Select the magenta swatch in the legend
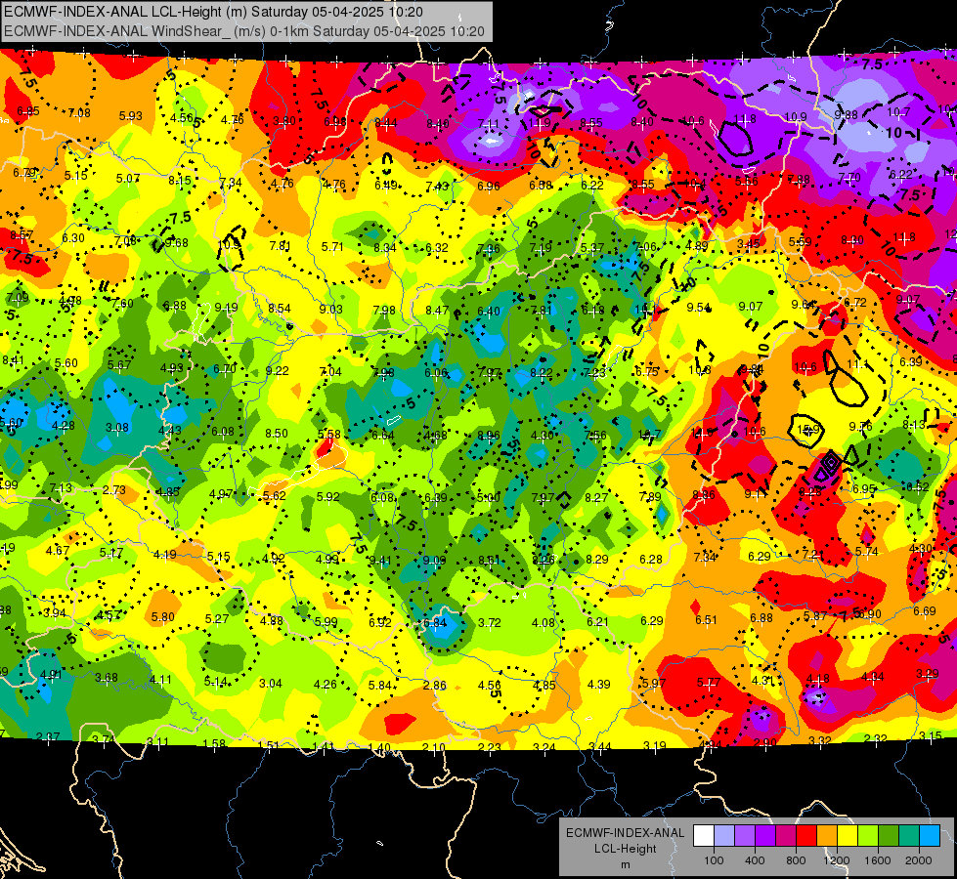Image resolution: width=957 pixels, height=879 pixels. pyautogui.click(x=786, y=836)
